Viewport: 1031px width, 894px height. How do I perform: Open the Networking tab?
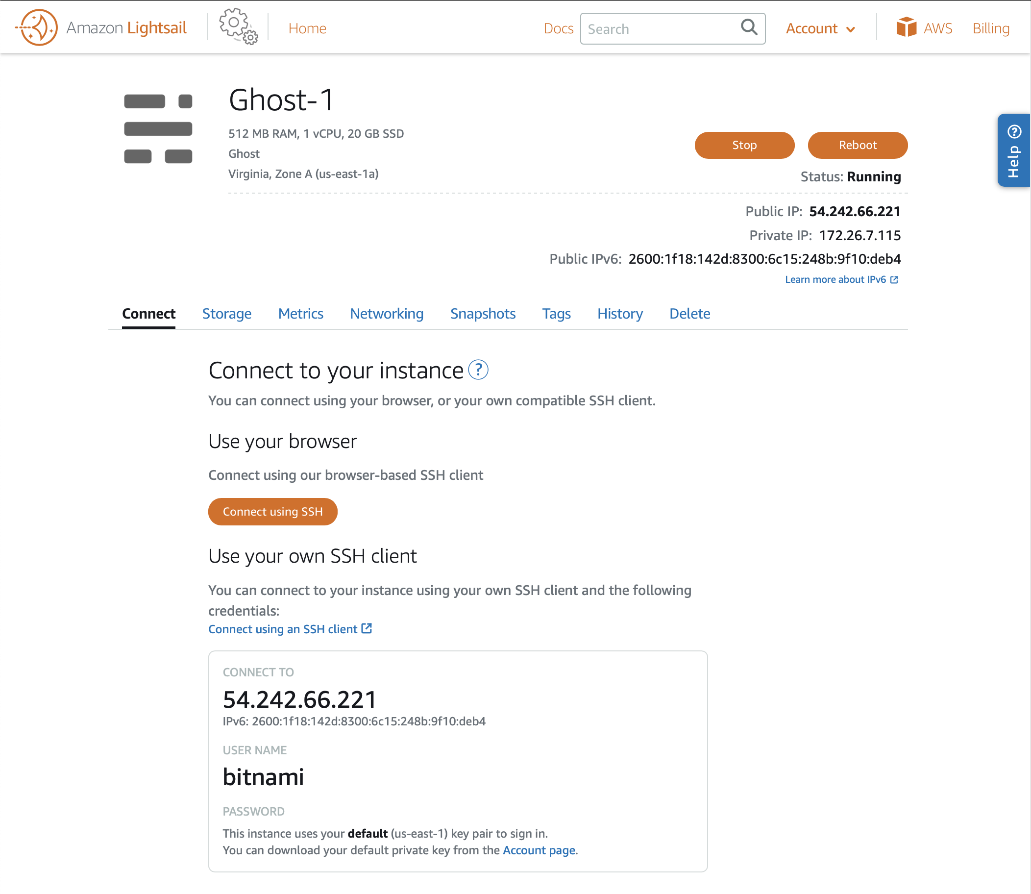387,314
